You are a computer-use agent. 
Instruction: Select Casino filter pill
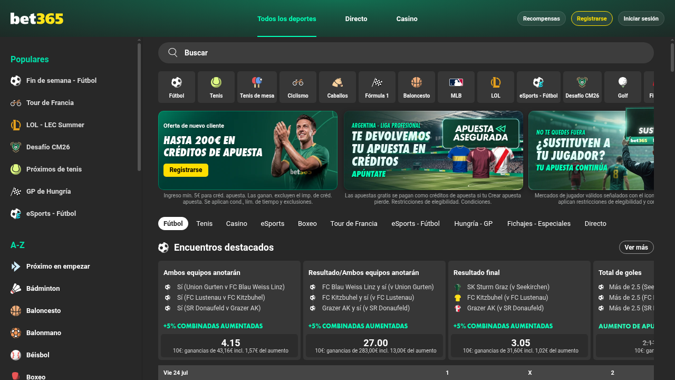[237, 224]
